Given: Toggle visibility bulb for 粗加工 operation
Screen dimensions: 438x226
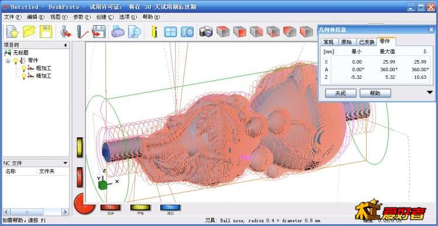Looking at the screenshot, I should click(24, 68).
